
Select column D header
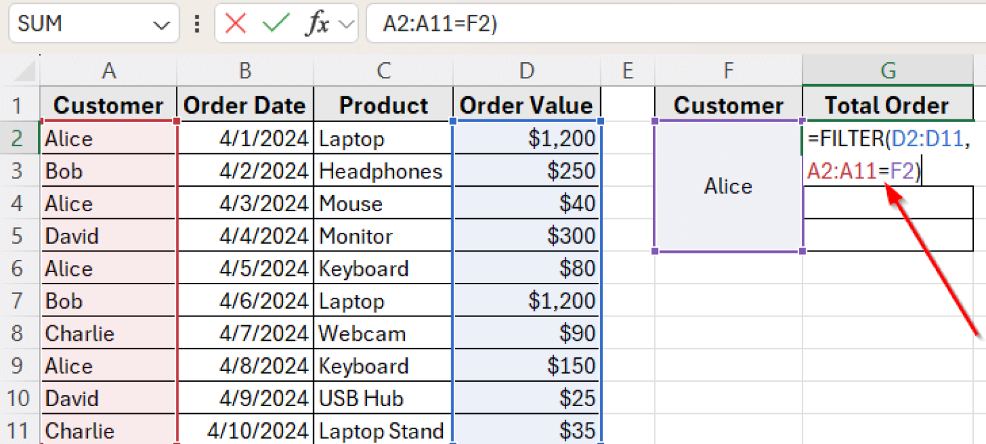tap(526, 69)
